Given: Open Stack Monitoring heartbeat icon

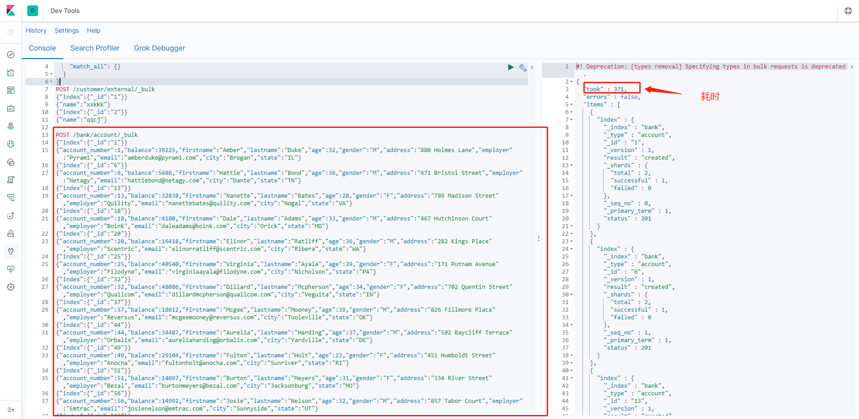Looking at the screenshot, I should (11, 269).
